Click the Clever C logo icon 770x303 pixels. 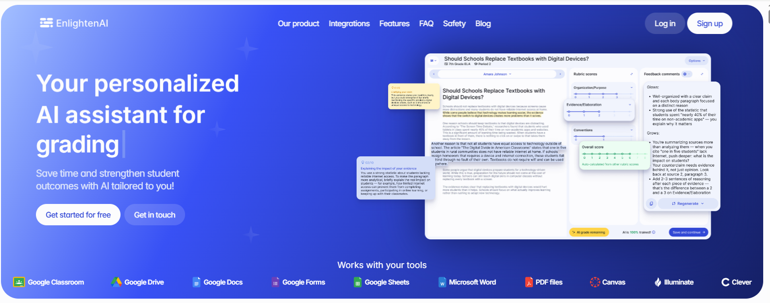click(x=725, y=282)
